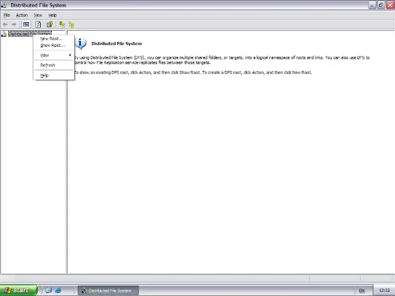Click the New Root toolbar icon with star
Screen dimensions: 395x296
[x=62, y=25]
